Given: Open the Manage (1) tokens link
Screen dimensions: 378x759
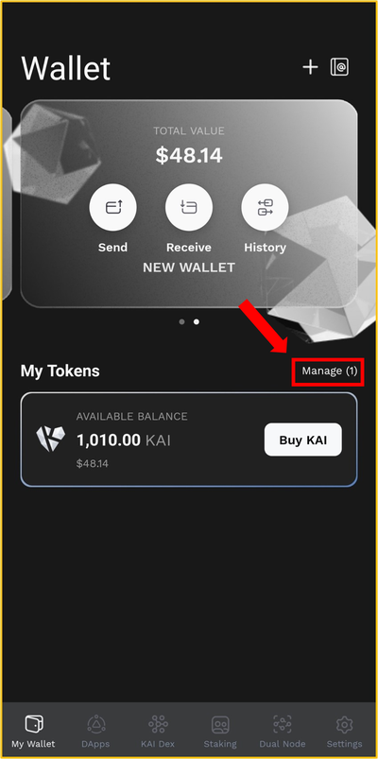Looking at the screenshot, I should 329,371.
